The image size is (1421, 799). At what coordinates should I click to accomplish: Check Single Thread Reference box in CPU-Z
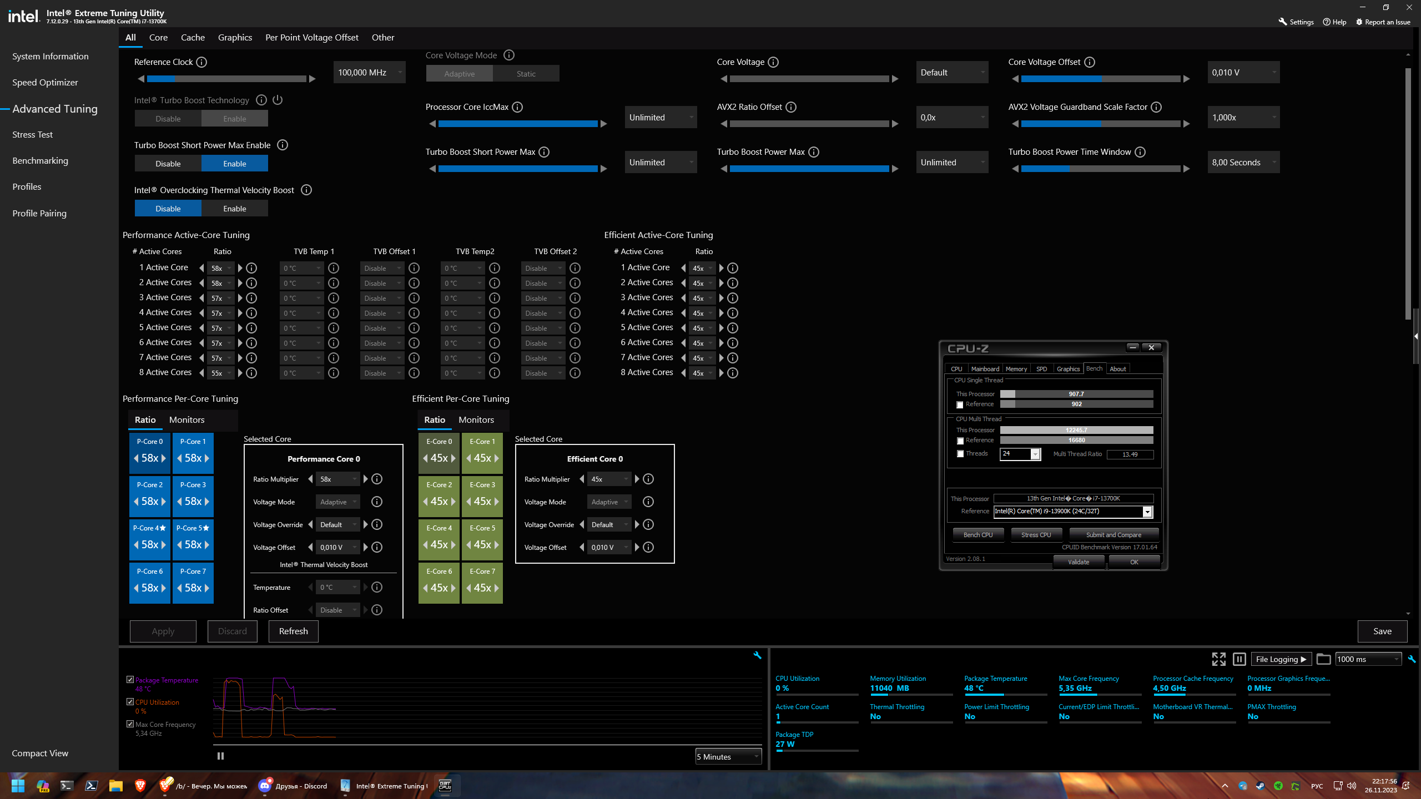pyautogui.click(x=960, y=404)
